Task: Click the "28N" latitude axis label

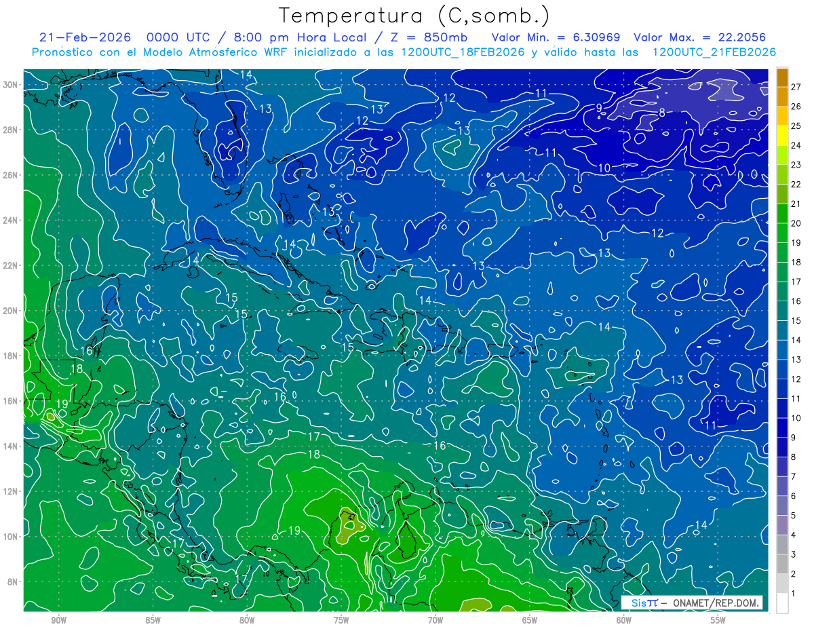Action: 11,130
